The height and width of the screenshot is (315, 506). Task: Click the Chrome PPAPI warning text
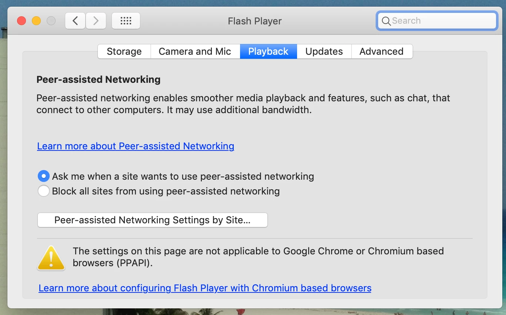[258, 257]
